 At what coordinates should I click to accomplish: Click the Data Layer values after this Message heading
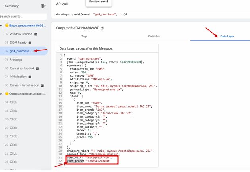point(86,48)
